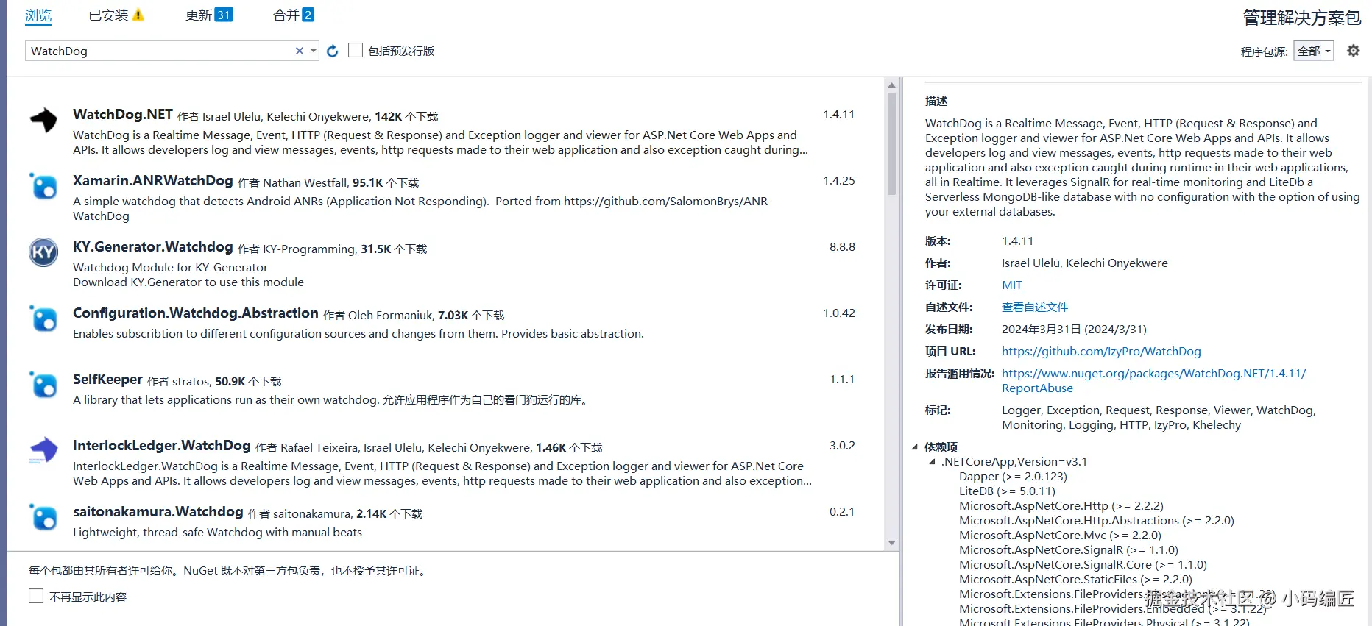Click the KY.Generator.Watchdog KY logo icon
The height and width of the screenshot is (626, 1372).
43,252
